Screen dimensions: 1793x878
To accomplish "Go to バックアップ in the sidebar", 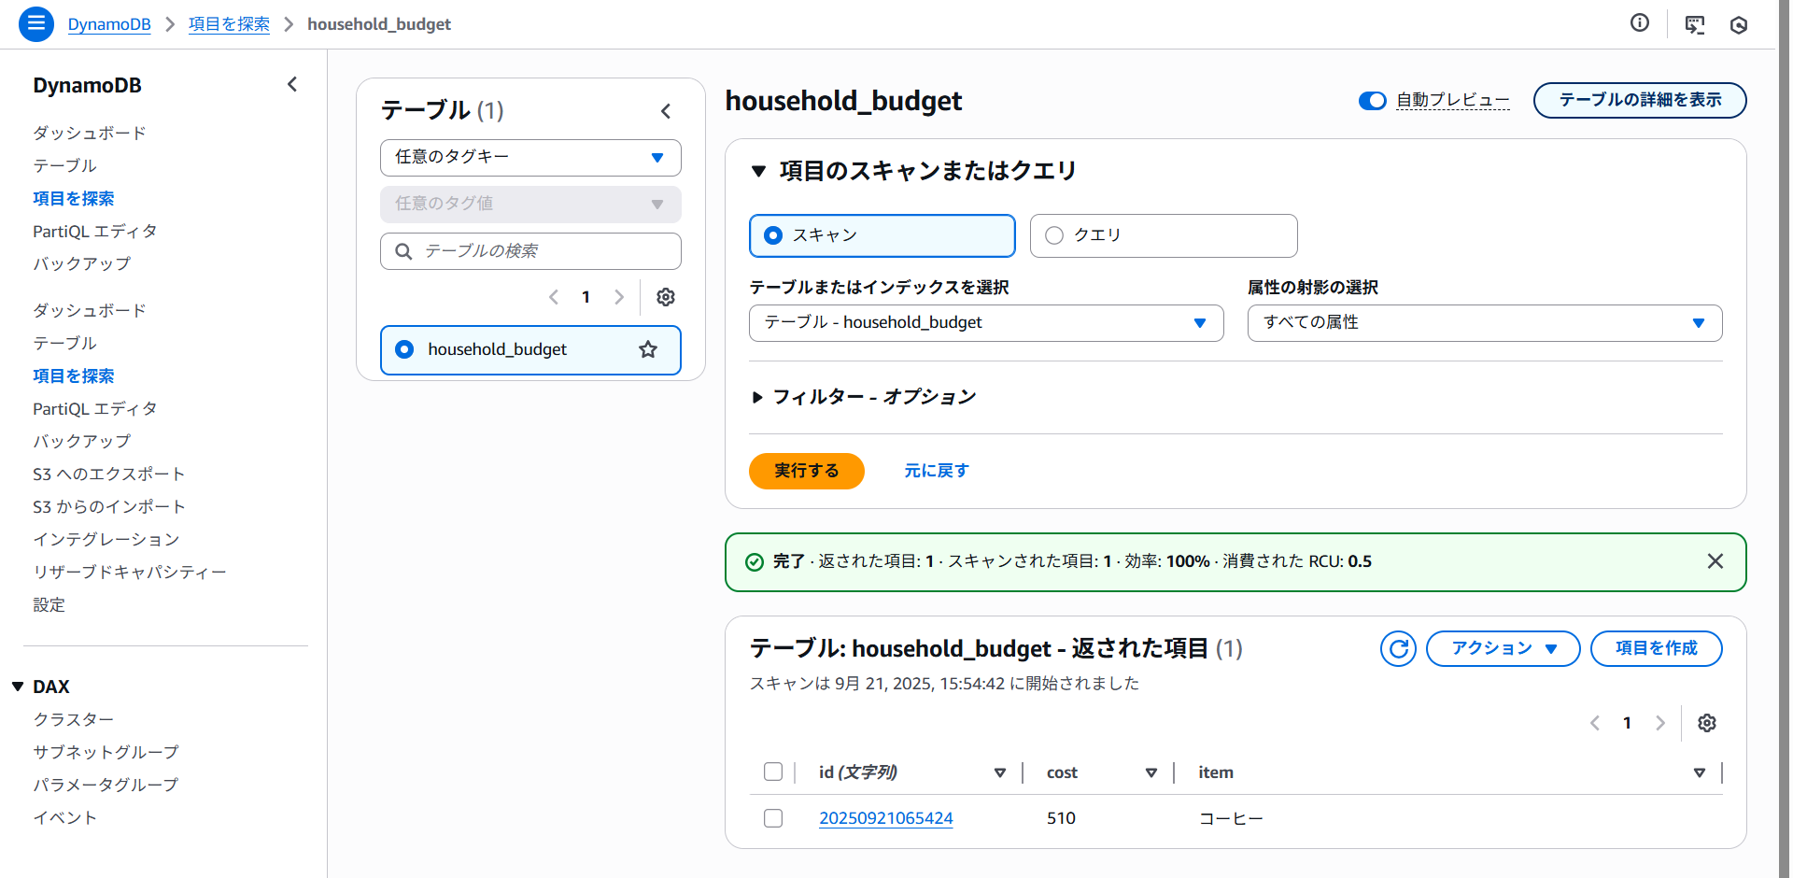I will (82, 263).
